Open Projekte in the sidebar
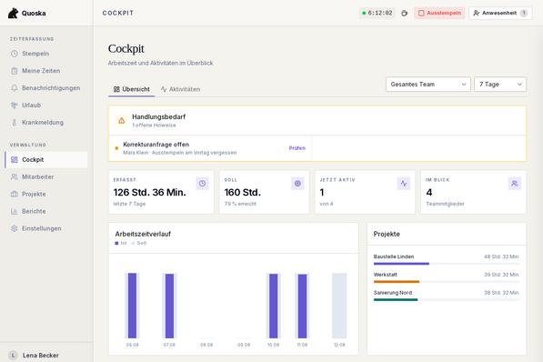This screenshot has height=362, width=543. pyautogui.click(x=46, y=194)
